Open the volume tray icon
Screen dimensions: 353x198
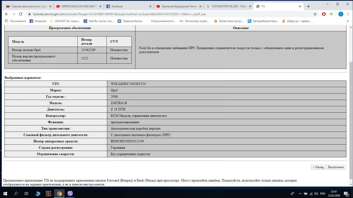316,193
